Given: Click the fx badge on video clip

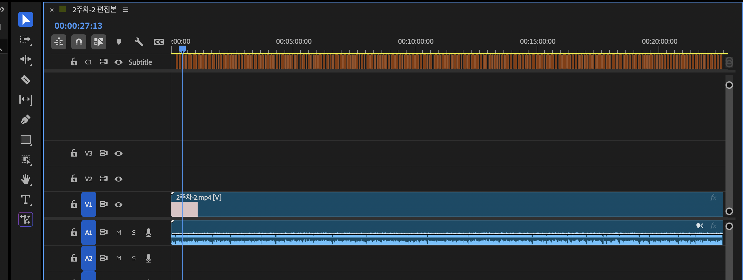Looking at the screenshot, I should tap(713, 197).
